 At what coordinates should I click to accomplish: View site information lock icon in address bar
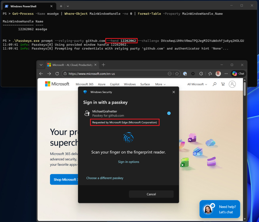tap(65, 74)
